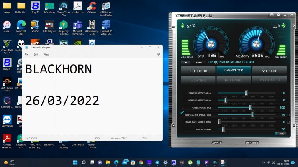Viewport: 298px width, 167px height.
Task: Open TeamViewer desktop icon
Action: click(x=7, y=121)
